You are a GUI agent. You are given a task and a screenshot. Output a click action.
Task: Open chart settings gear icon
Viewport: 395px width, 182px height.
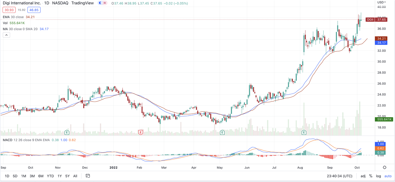tap(384, 167)
